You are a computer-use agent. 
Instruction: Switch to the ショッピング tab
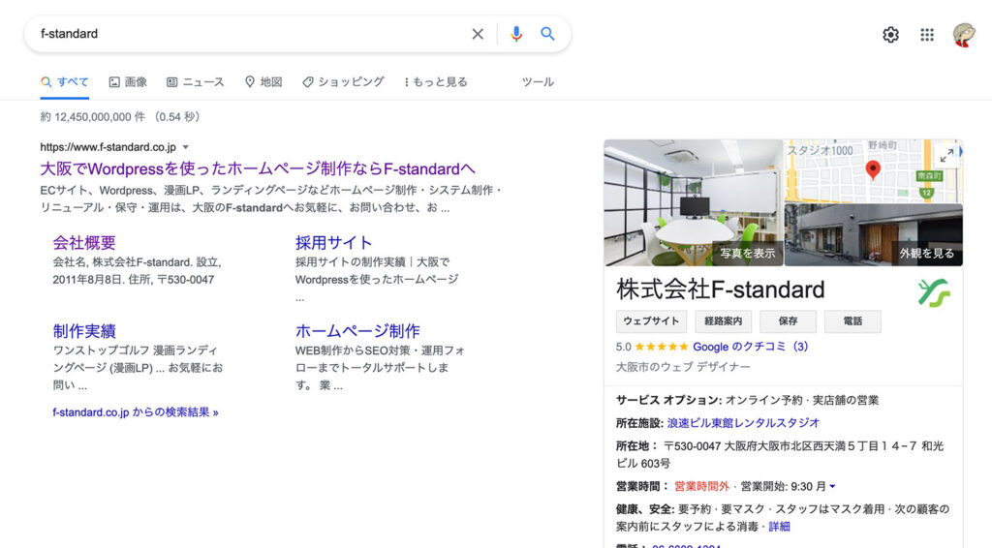(x=344, y=82)
